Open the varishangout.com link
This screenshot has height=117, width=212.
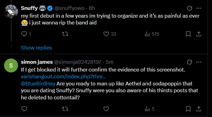pyautogui.click(x=63, y=76)
